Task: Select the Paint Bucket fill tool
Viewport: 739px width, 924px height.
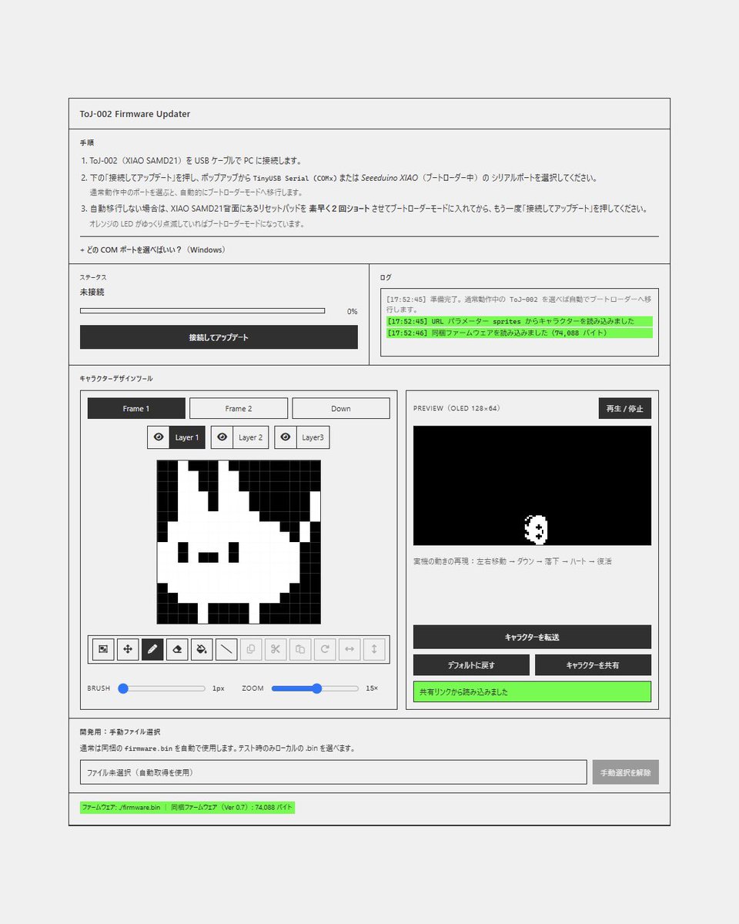Action: [202, 649]
